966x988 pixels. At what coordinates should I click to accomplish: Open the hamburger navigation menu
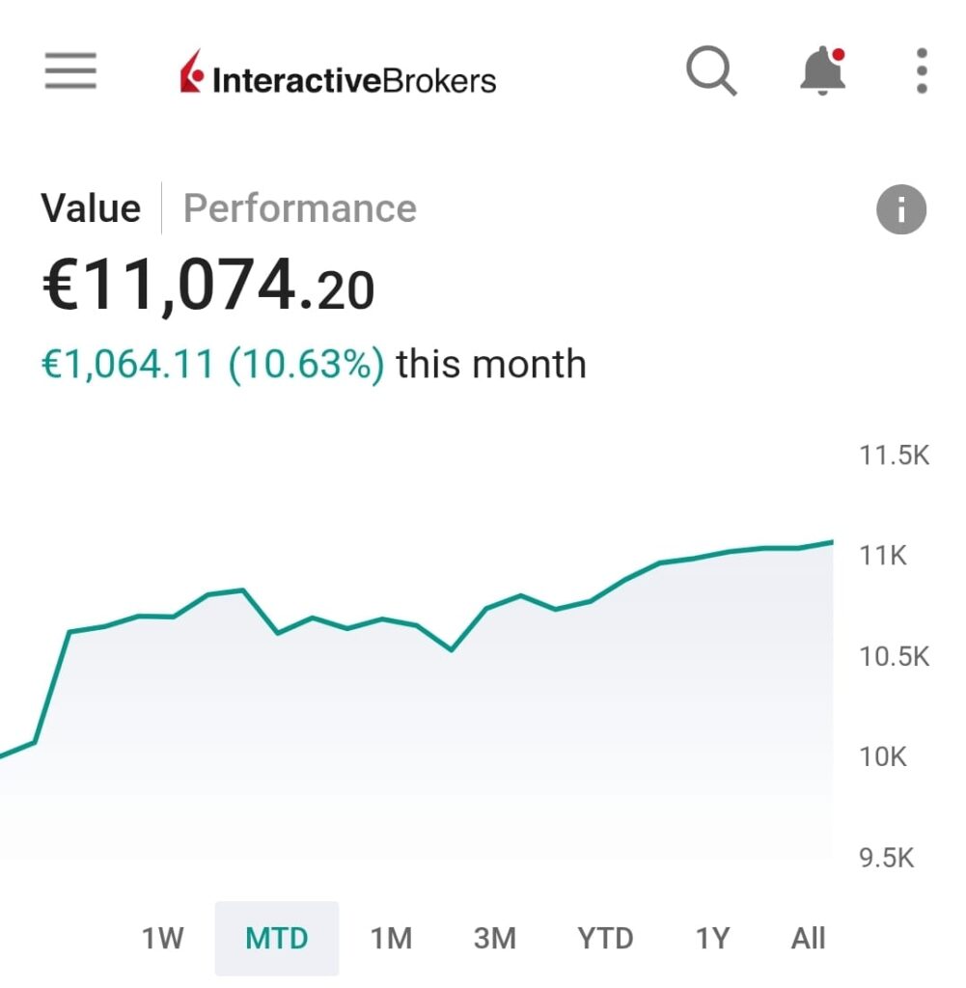(x=70, y=71)
